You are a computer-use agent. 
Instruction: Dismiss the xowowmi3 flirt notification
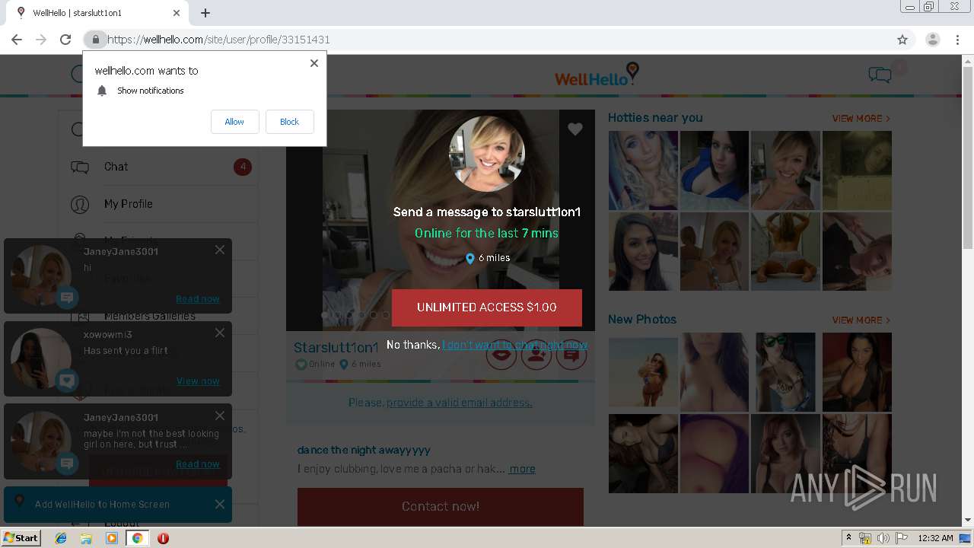click(220, 333)
